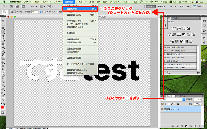Add a Curves adjustment
The width and height of the screenshot is (207, 129).
(x=184, y=28)
